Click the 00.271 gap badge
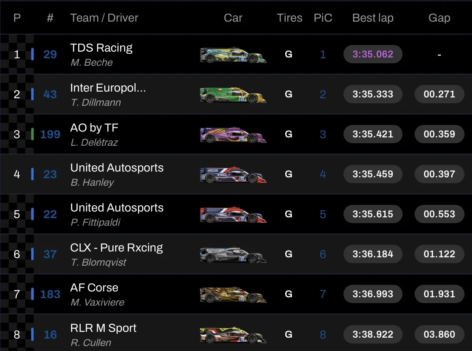 (x=439, y=94)
